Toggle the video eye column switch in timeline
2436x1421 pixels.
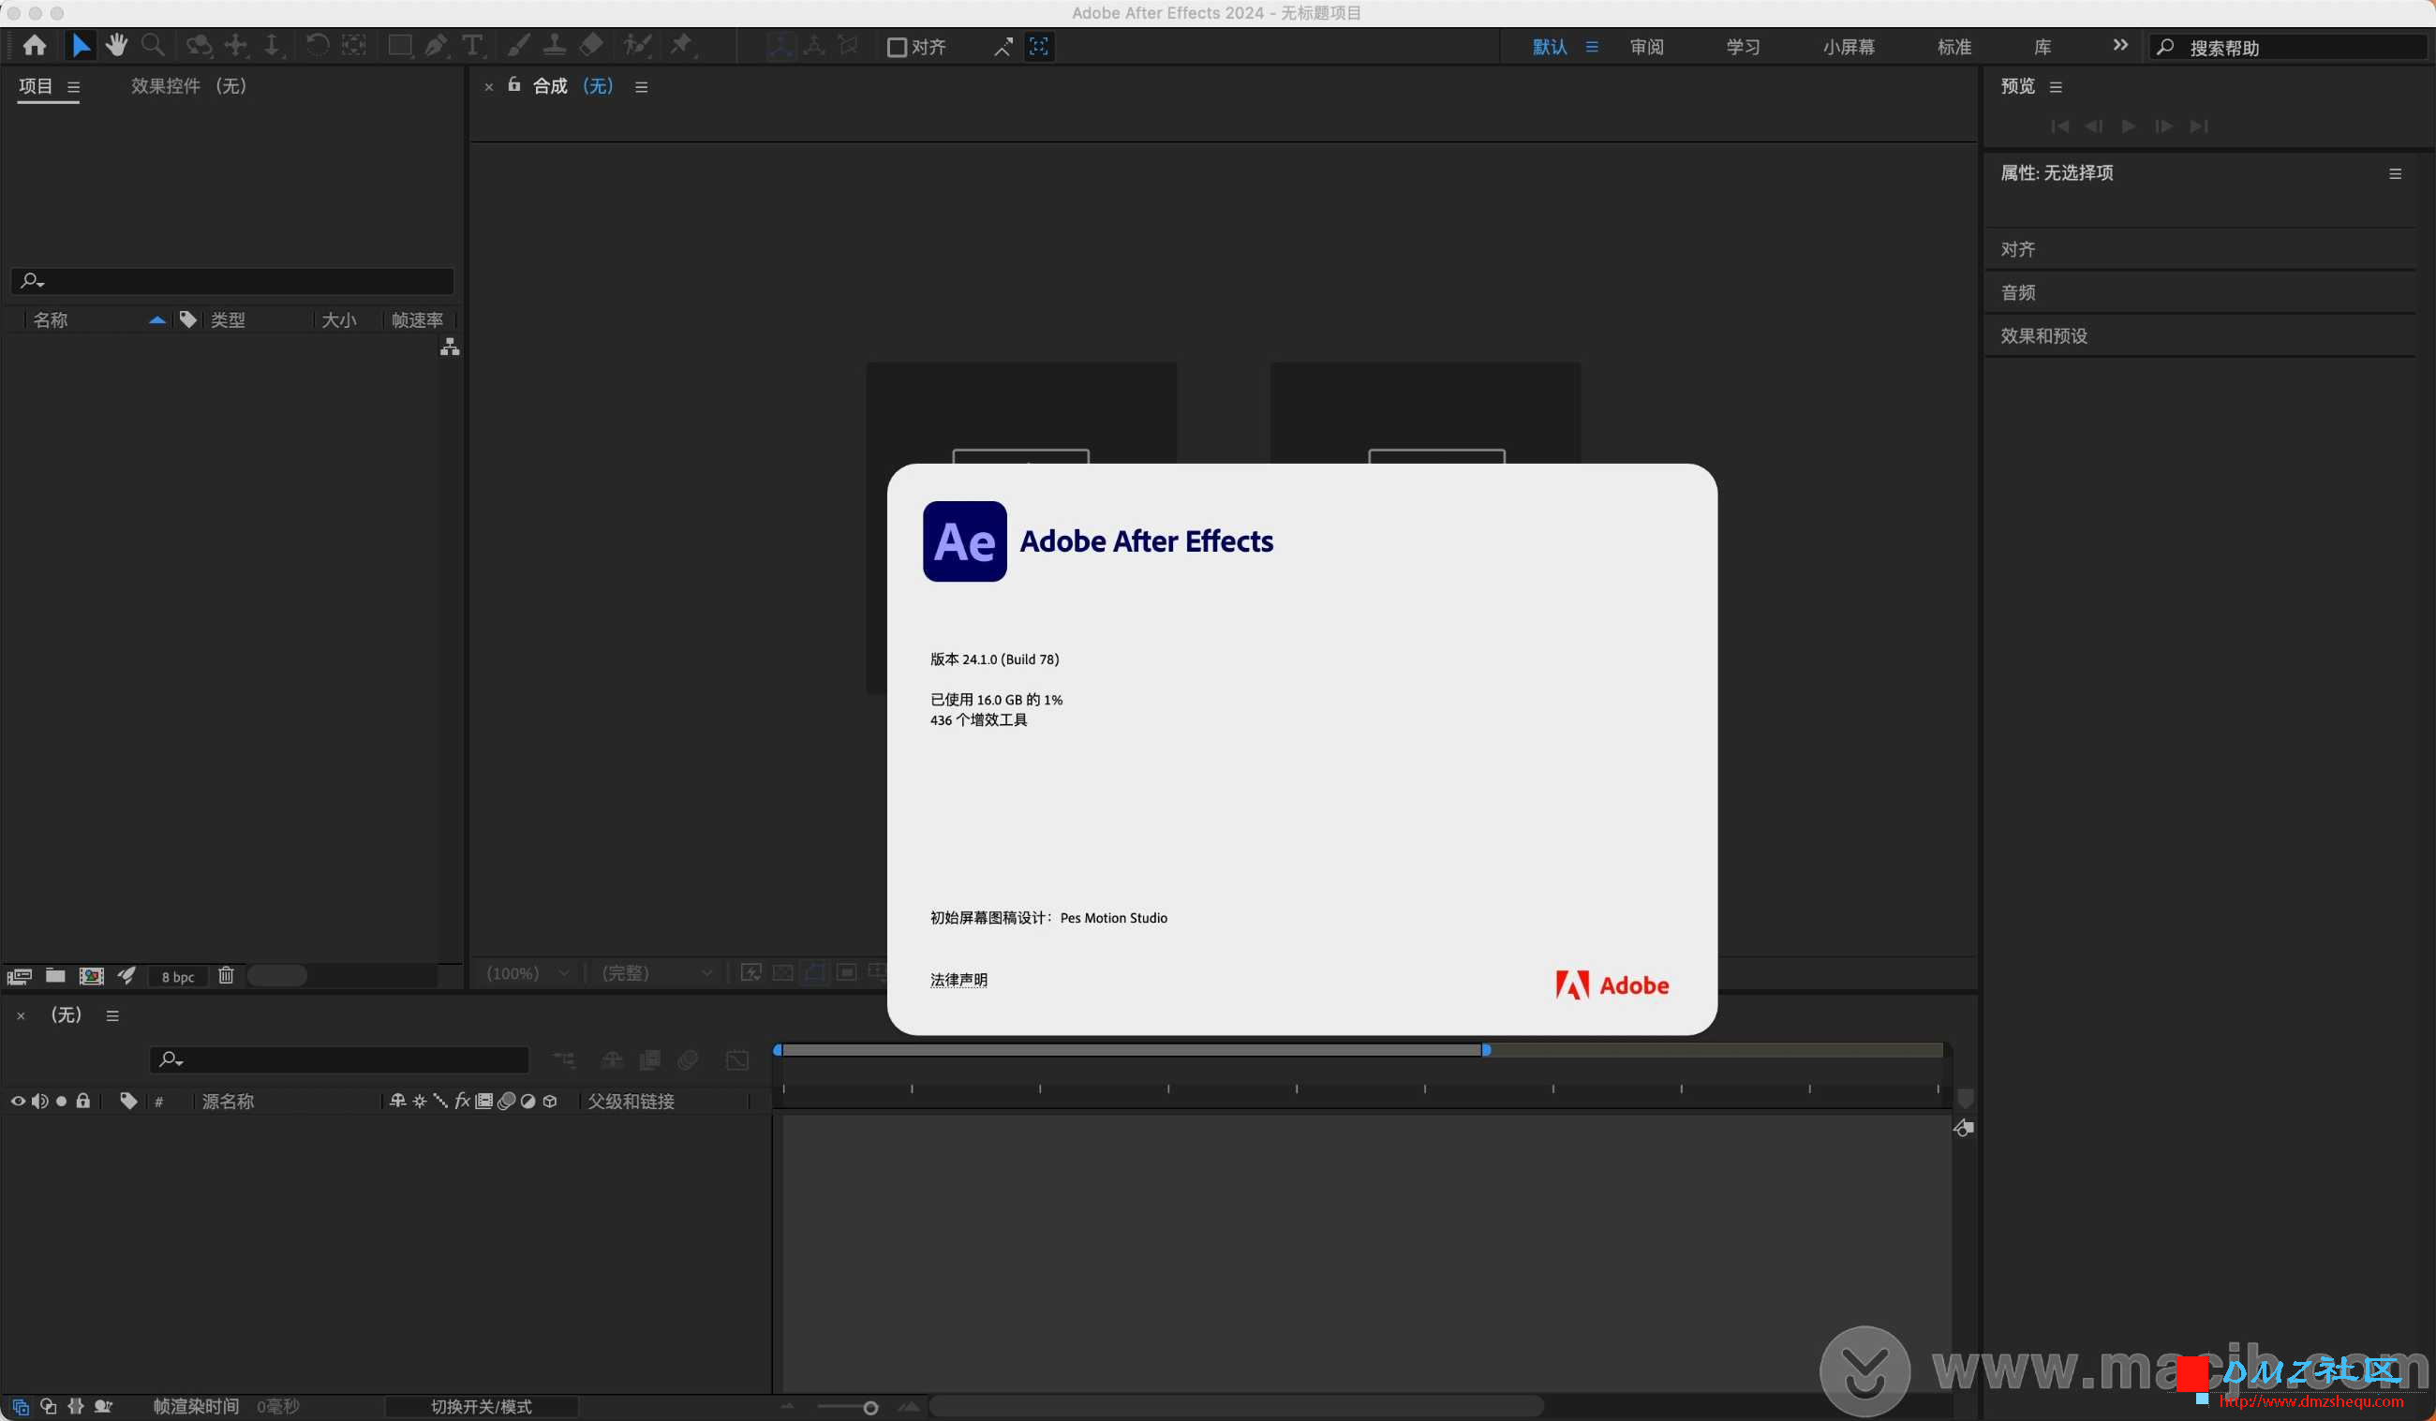point(18,1101)
